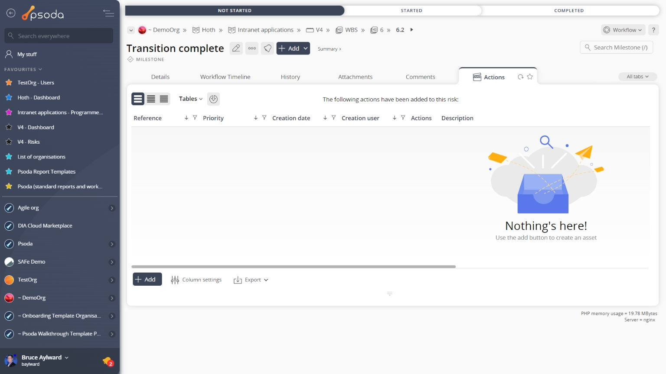The image size is (666, 374).
Task: Click the Add button below the table
Action: 147,279
